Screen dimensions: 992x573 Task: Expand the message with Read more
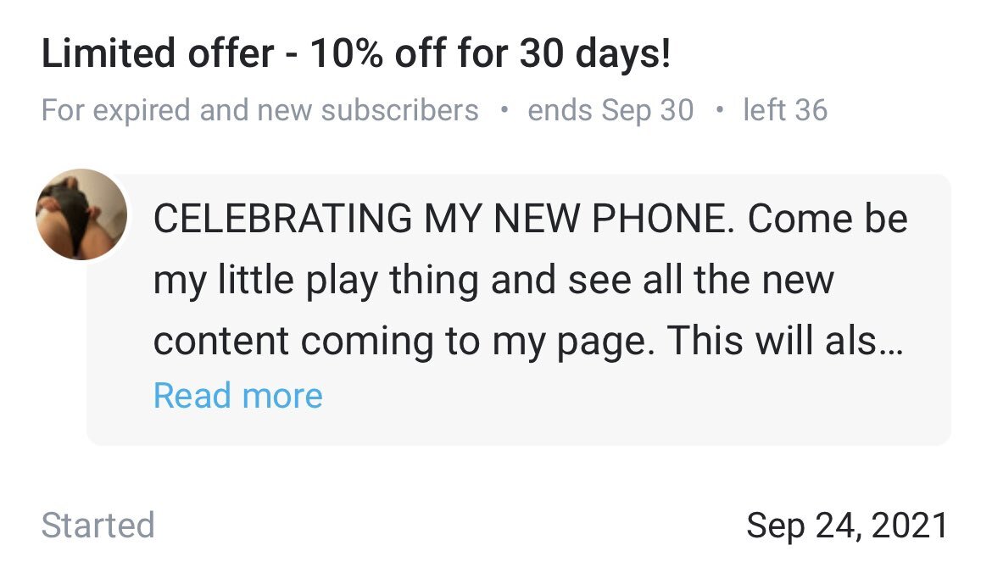237,396
